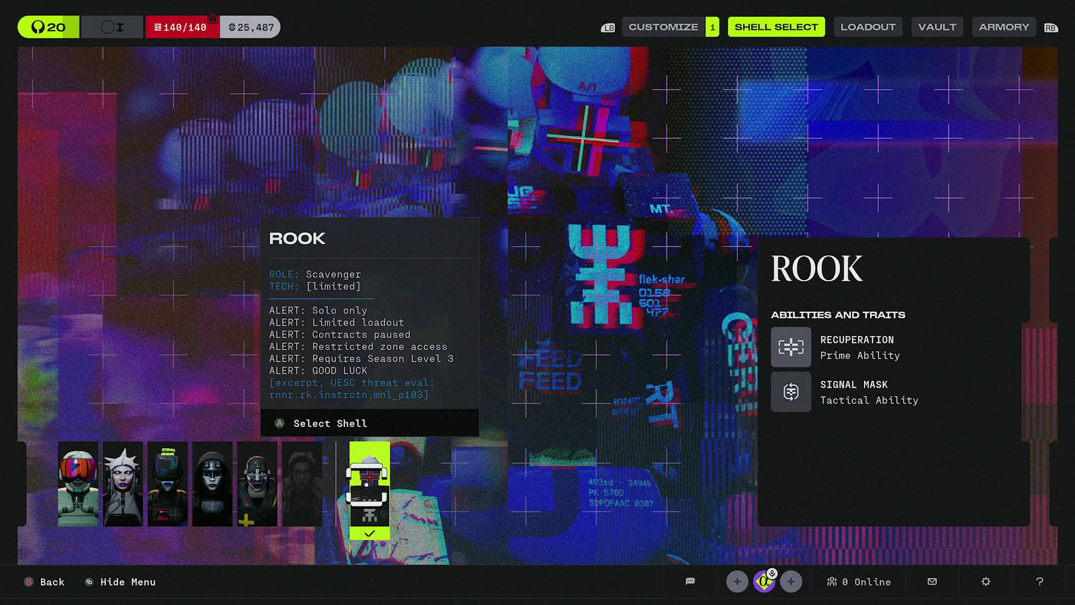1075x605 pixels.
Task: Open the help question mark icon
Action: pyautogui.click(x=1040, y=581)
